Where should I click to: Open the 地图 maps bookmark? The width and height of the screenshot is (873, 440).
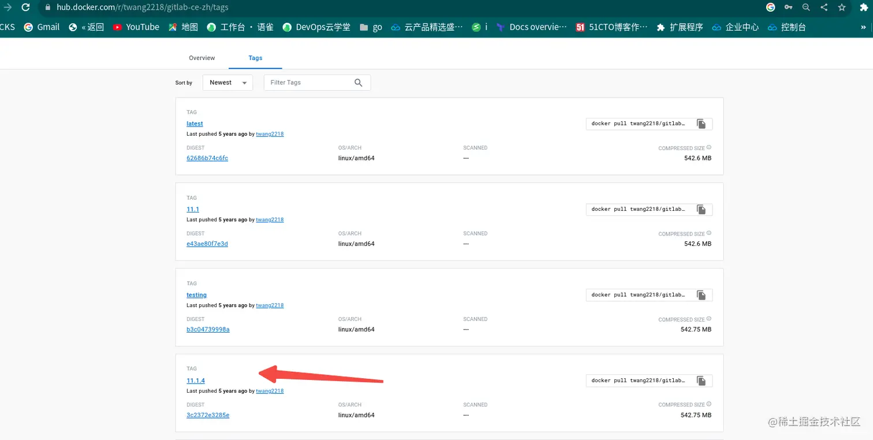click(x=183, y=27)
